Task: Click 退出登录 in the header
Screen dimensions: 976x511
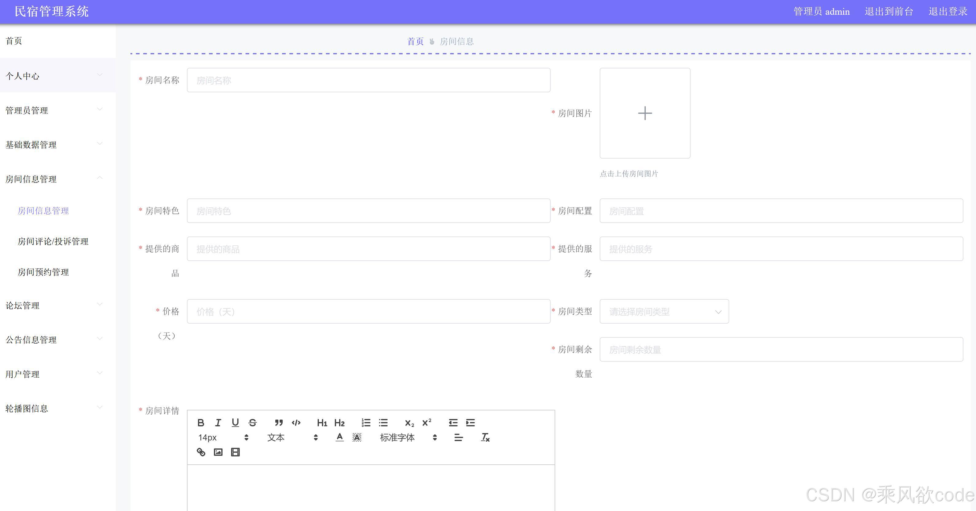Action: [x=948, y=11]
